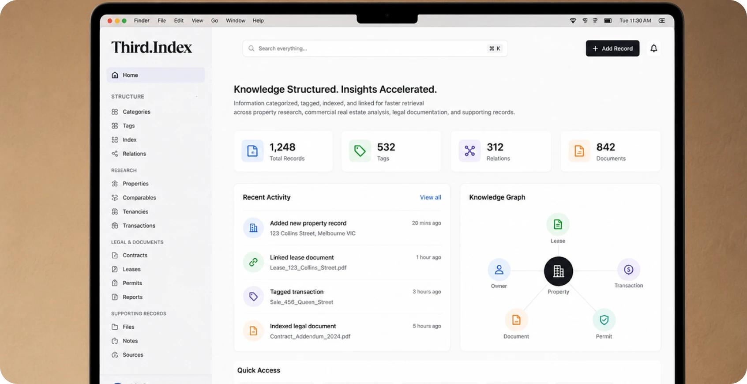Click View all in Recent Activity

[x=430, y=197]
